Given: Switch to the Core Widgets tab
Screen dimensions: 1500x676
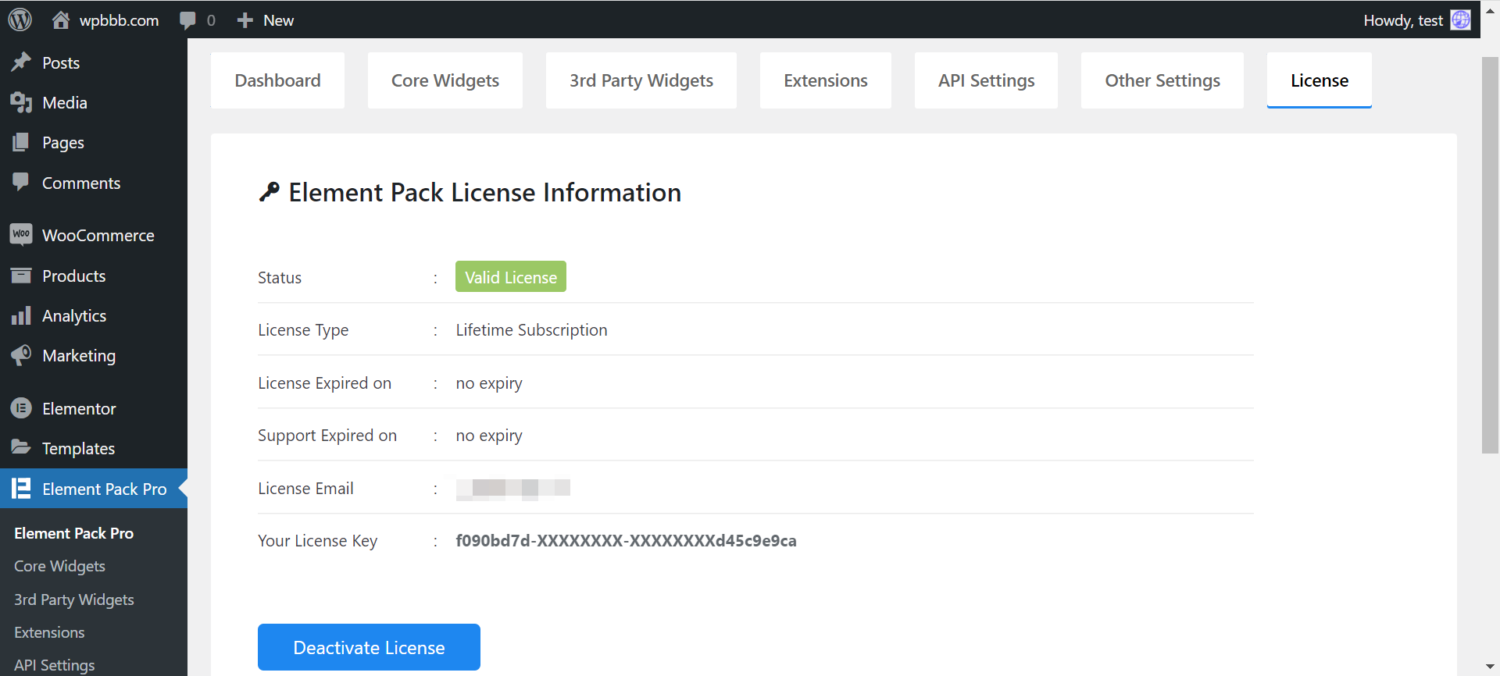Looking at the screenshot, I should [445, 80].
